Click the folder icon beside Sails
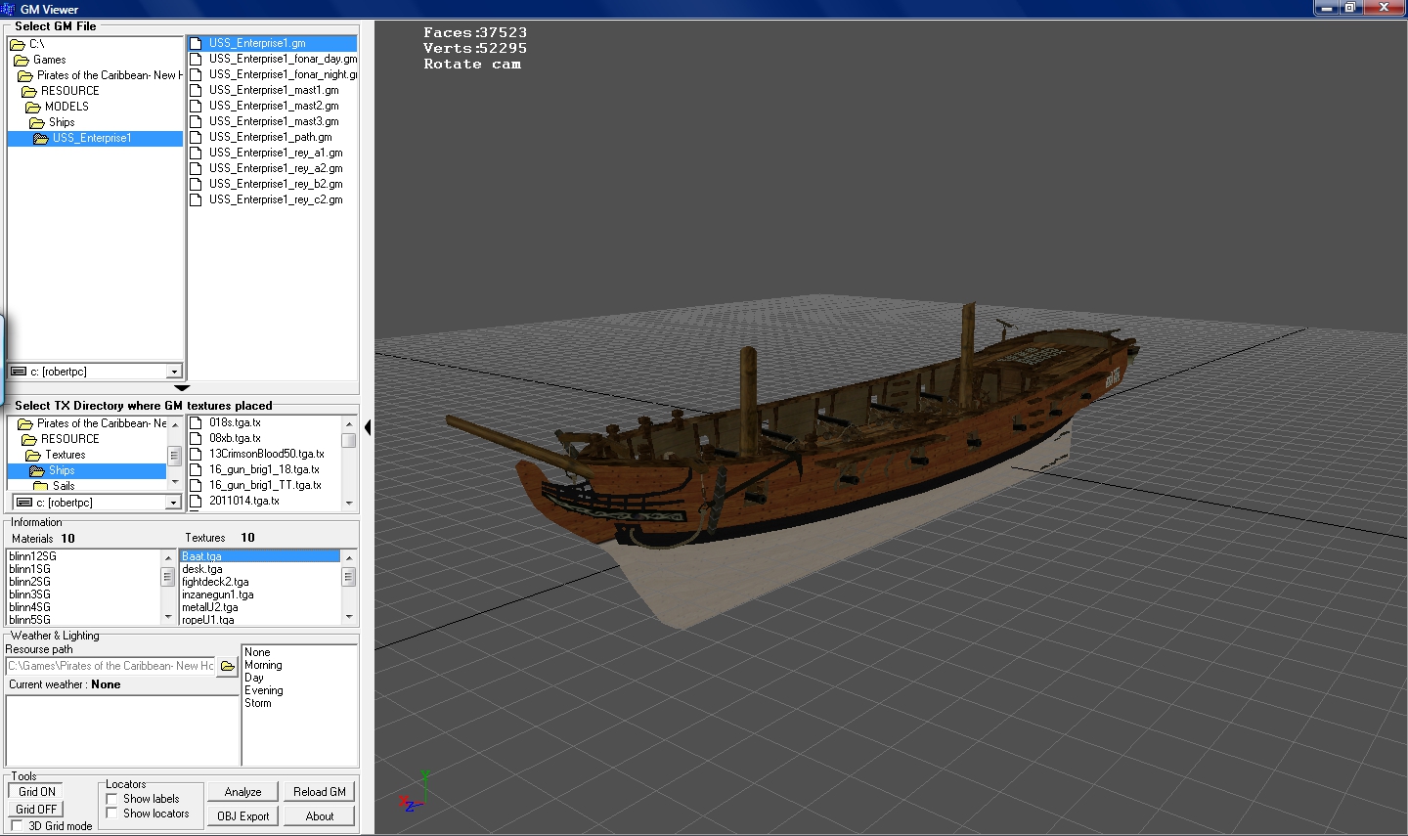The width and height of the screenshot is (1408, 836). [x=40, y=486]
